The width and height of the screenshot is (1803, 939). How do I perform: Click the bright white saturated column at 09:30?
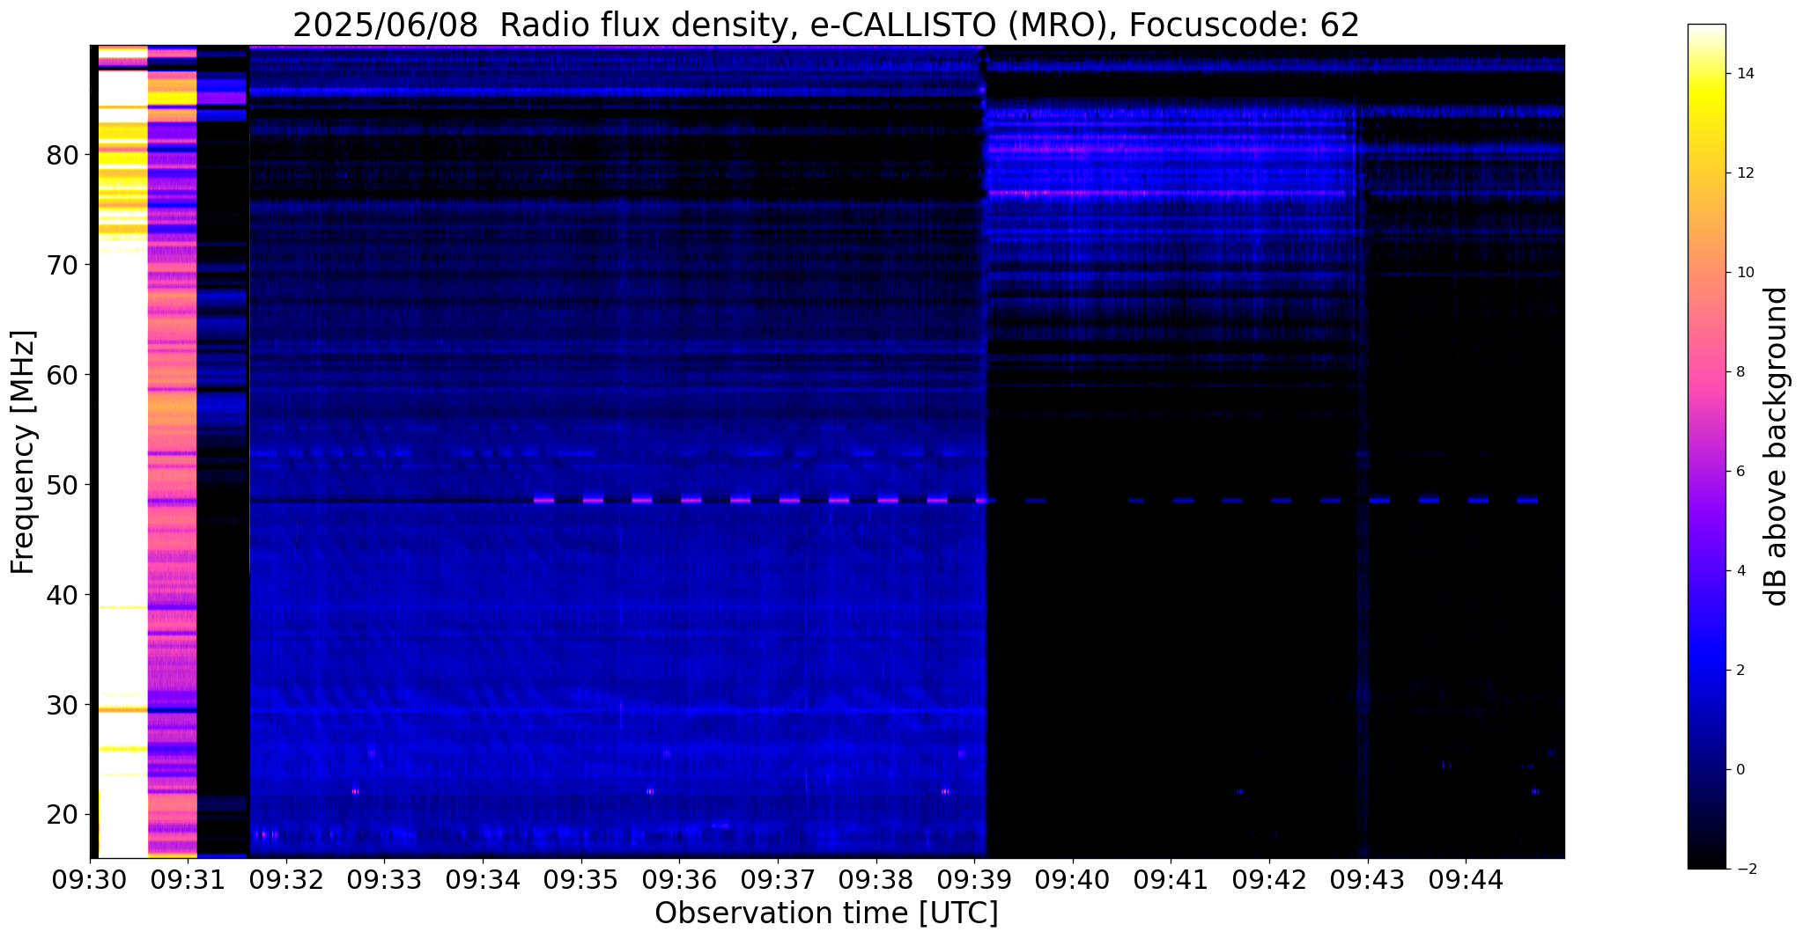122,452
